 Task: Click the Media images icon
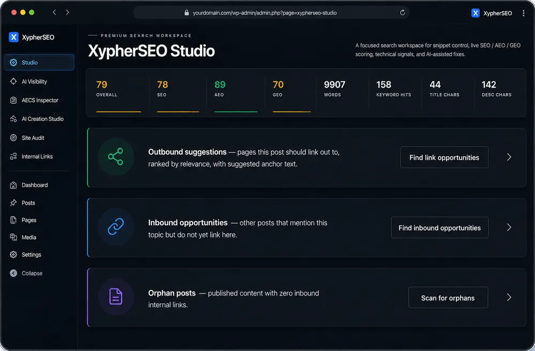[13, 237]
